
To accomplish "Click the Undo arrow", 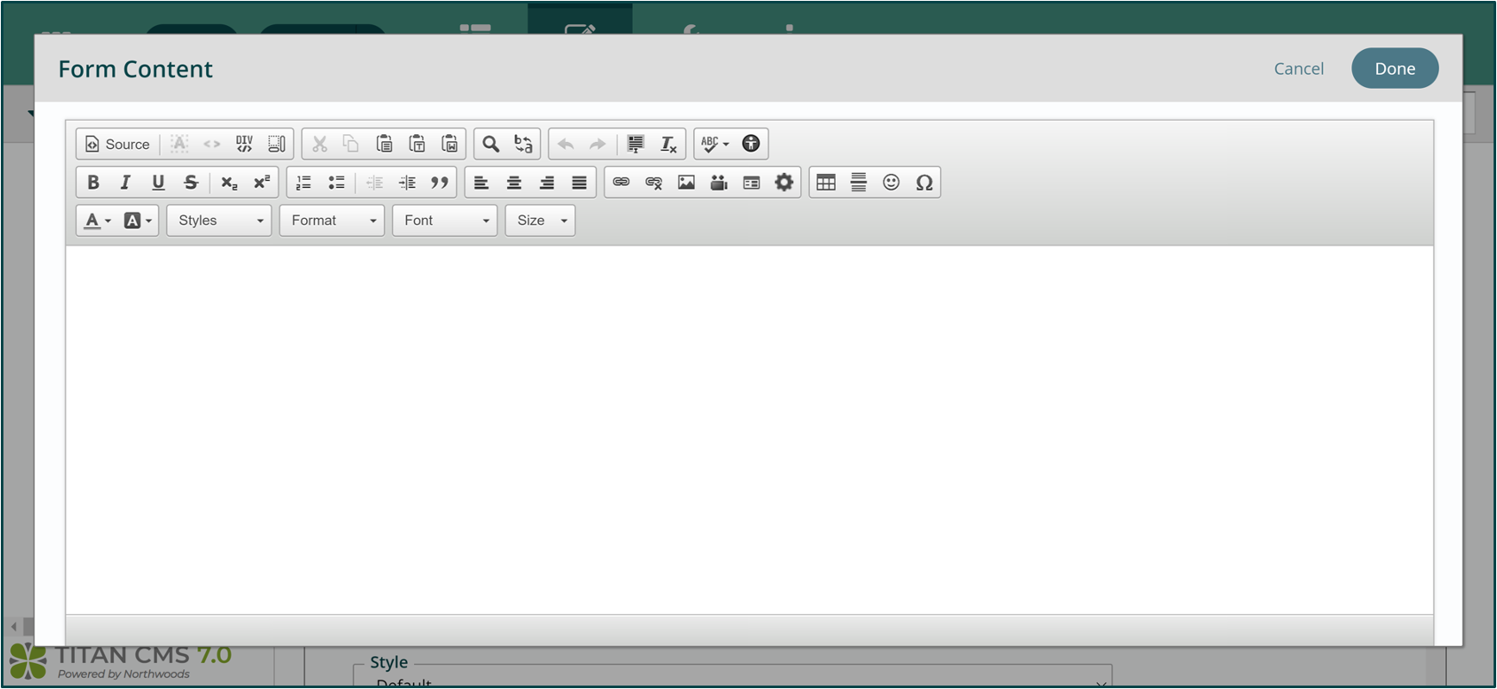I will point(566,144).
